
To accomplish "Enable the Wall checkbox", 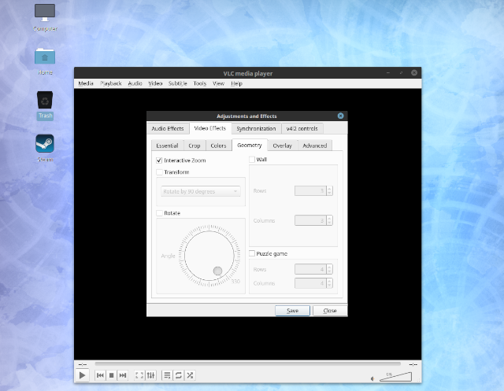I will coord(252,159).
